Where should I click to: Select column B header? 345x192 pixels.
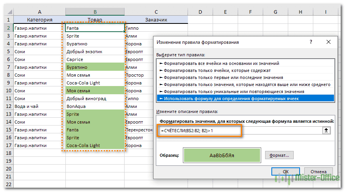pos(95,13)
